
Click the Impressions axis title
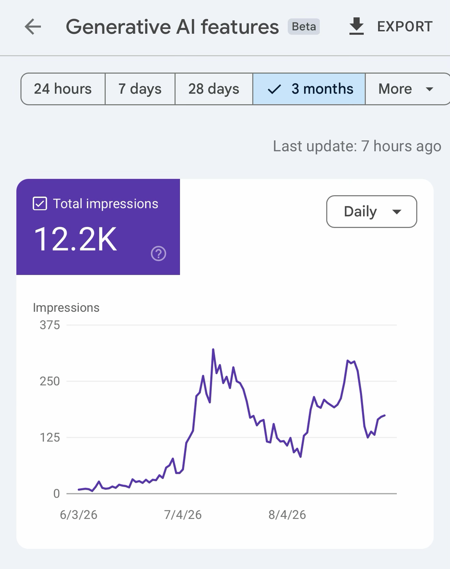[66, 307]
